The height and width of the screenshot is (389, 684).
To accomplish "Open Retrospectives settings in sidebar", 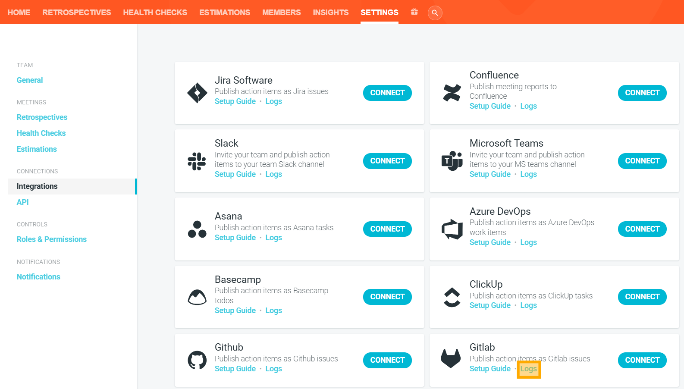I will pyautogui.click(x=42, y=117).
